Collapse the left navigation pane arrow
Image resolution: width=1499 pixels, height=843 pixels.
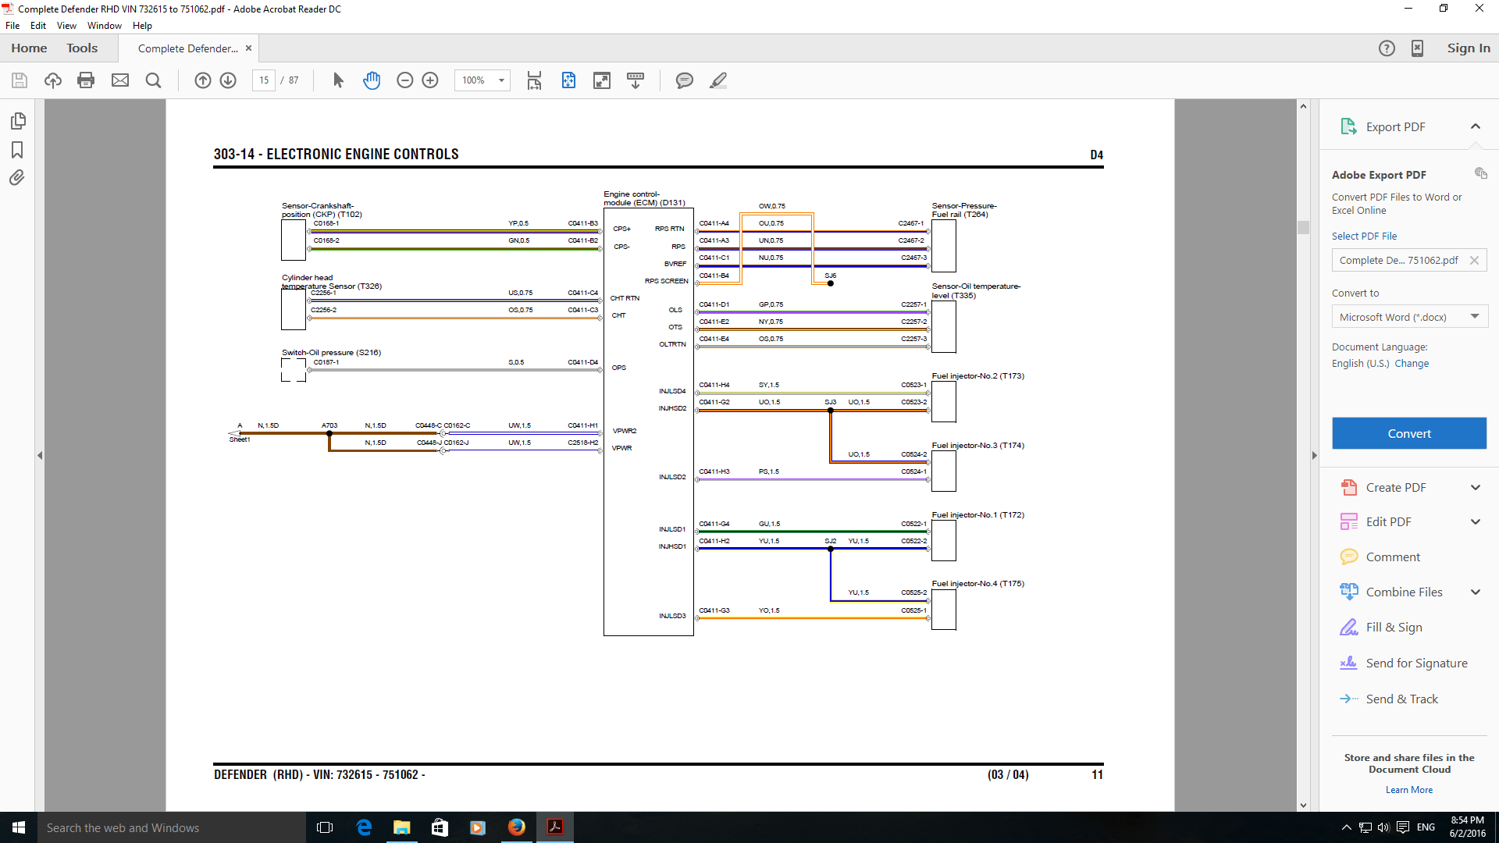click(x=40, y=455)
